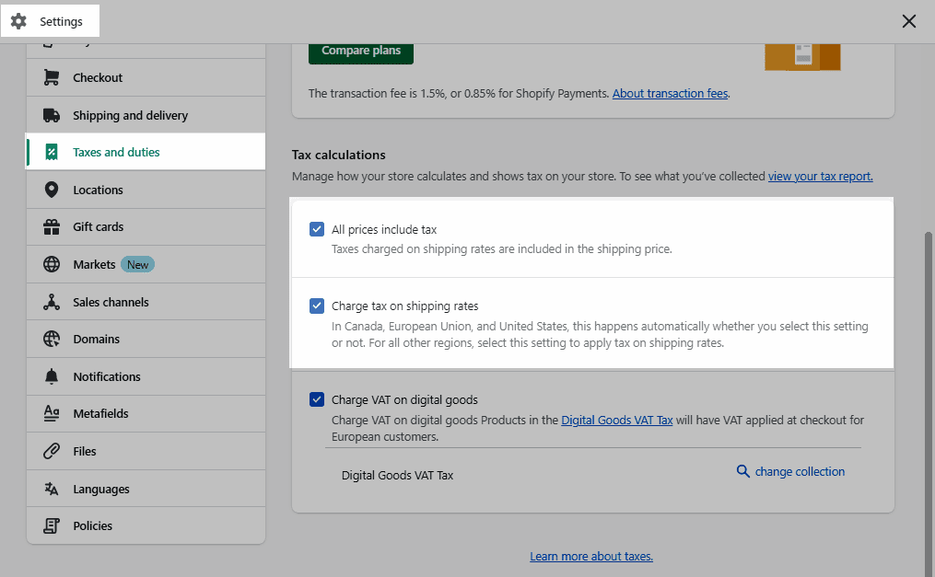The height and width of the screenshot is (577, 935).
Task: Select Taxes and duties in sidebar
Action: (x=146, y=152)
